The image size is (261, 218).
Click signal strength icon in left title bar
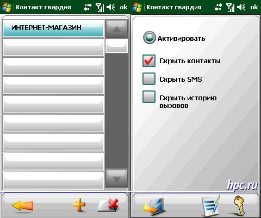click(x=100, y=8)
